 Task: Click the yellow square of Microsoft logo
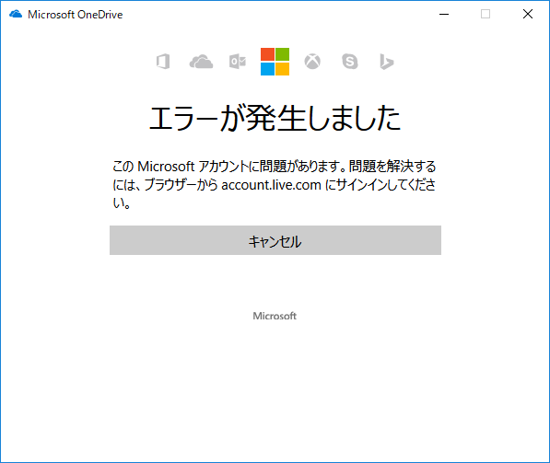282,69
